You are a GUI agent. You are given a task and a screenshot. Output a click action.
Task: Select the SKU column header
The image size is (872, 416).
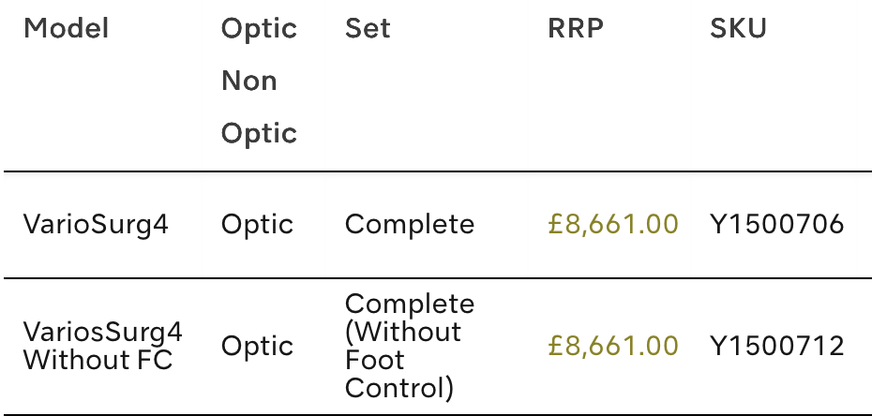click(738, 29)
